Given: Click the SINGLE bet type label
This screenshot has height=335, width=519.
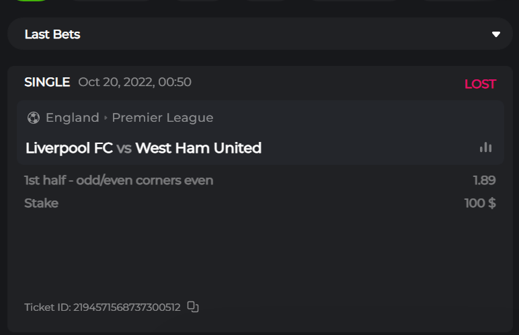Looking at the screenshot, I should pos(47,82).
